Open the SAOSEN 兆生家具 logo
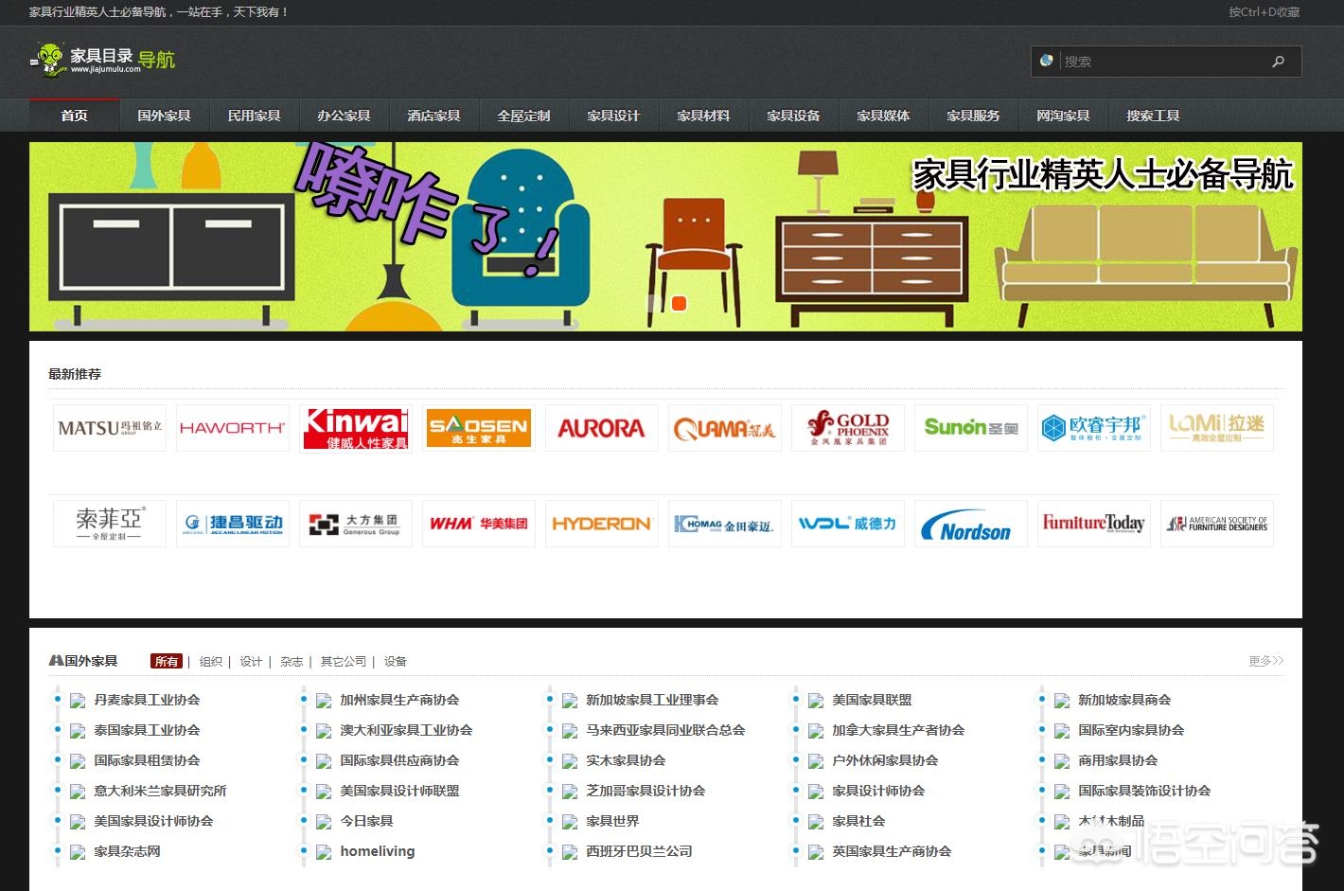This screenshot has width=1344, height=891. coord(479,428)
